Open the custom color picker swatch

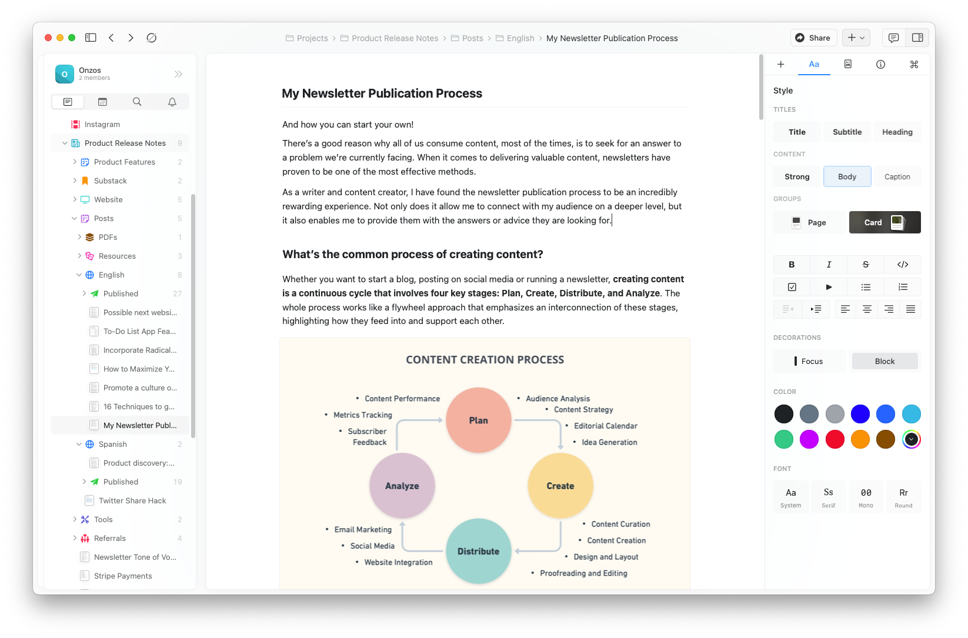(911, 439)
